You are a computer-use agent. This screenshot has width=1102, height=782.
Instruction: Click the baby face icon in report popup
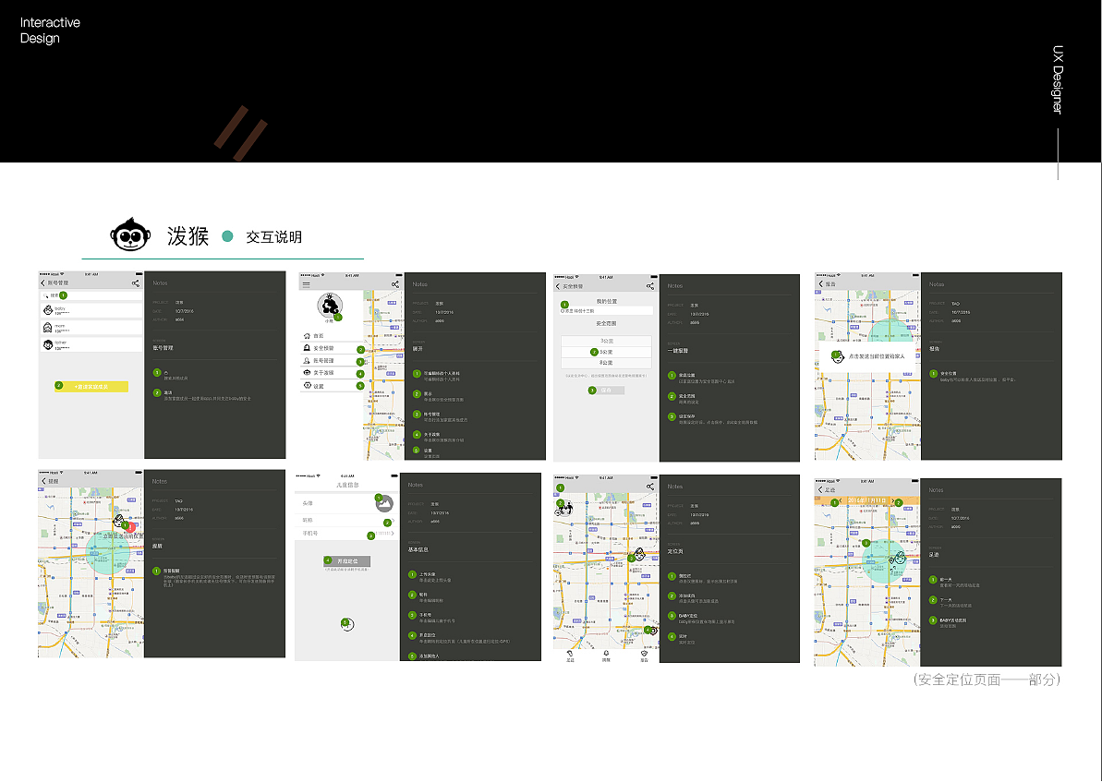837,357
